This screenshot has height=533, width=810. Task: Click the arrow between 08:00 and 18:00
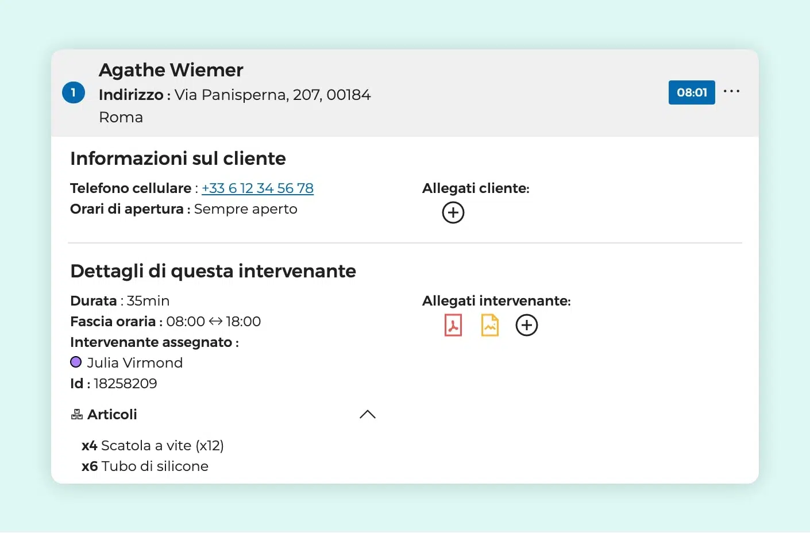(215, 322)
